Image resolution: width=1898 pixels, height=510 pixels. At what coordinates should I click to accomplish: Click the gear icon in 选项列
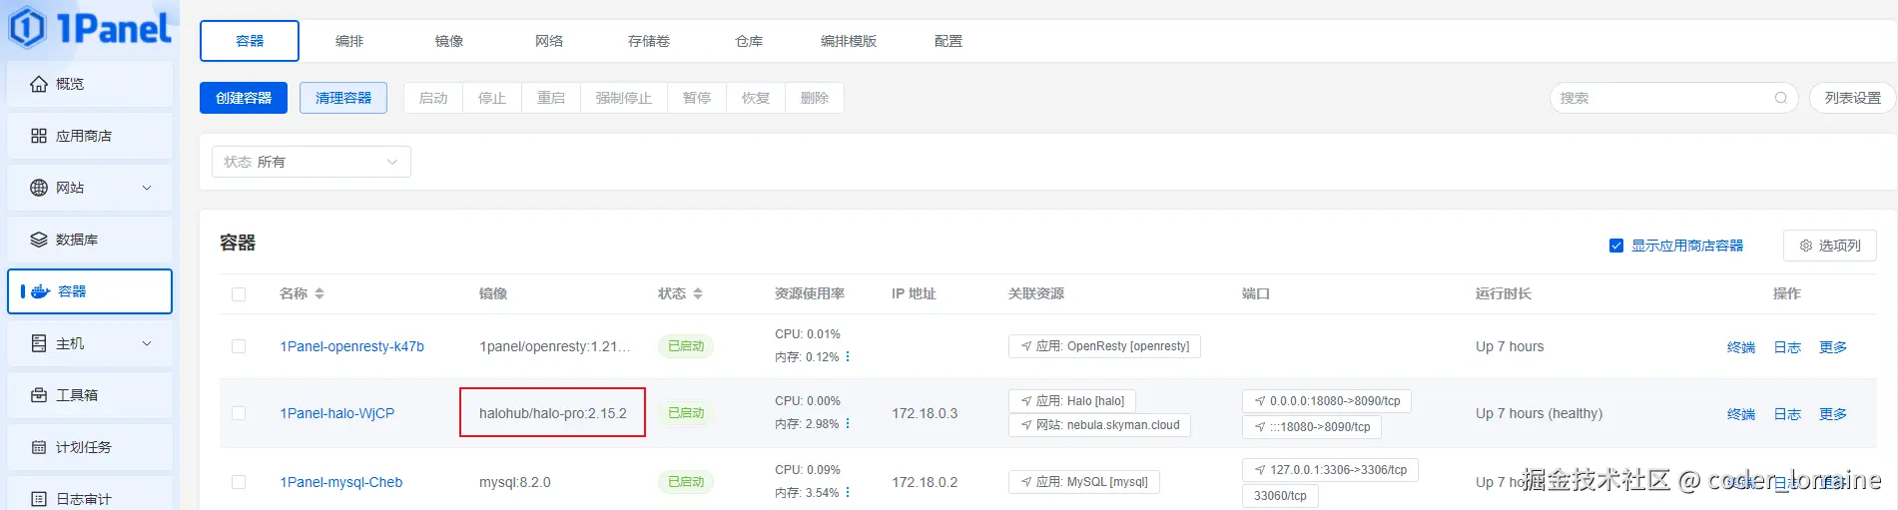[x=1805, y=246]
